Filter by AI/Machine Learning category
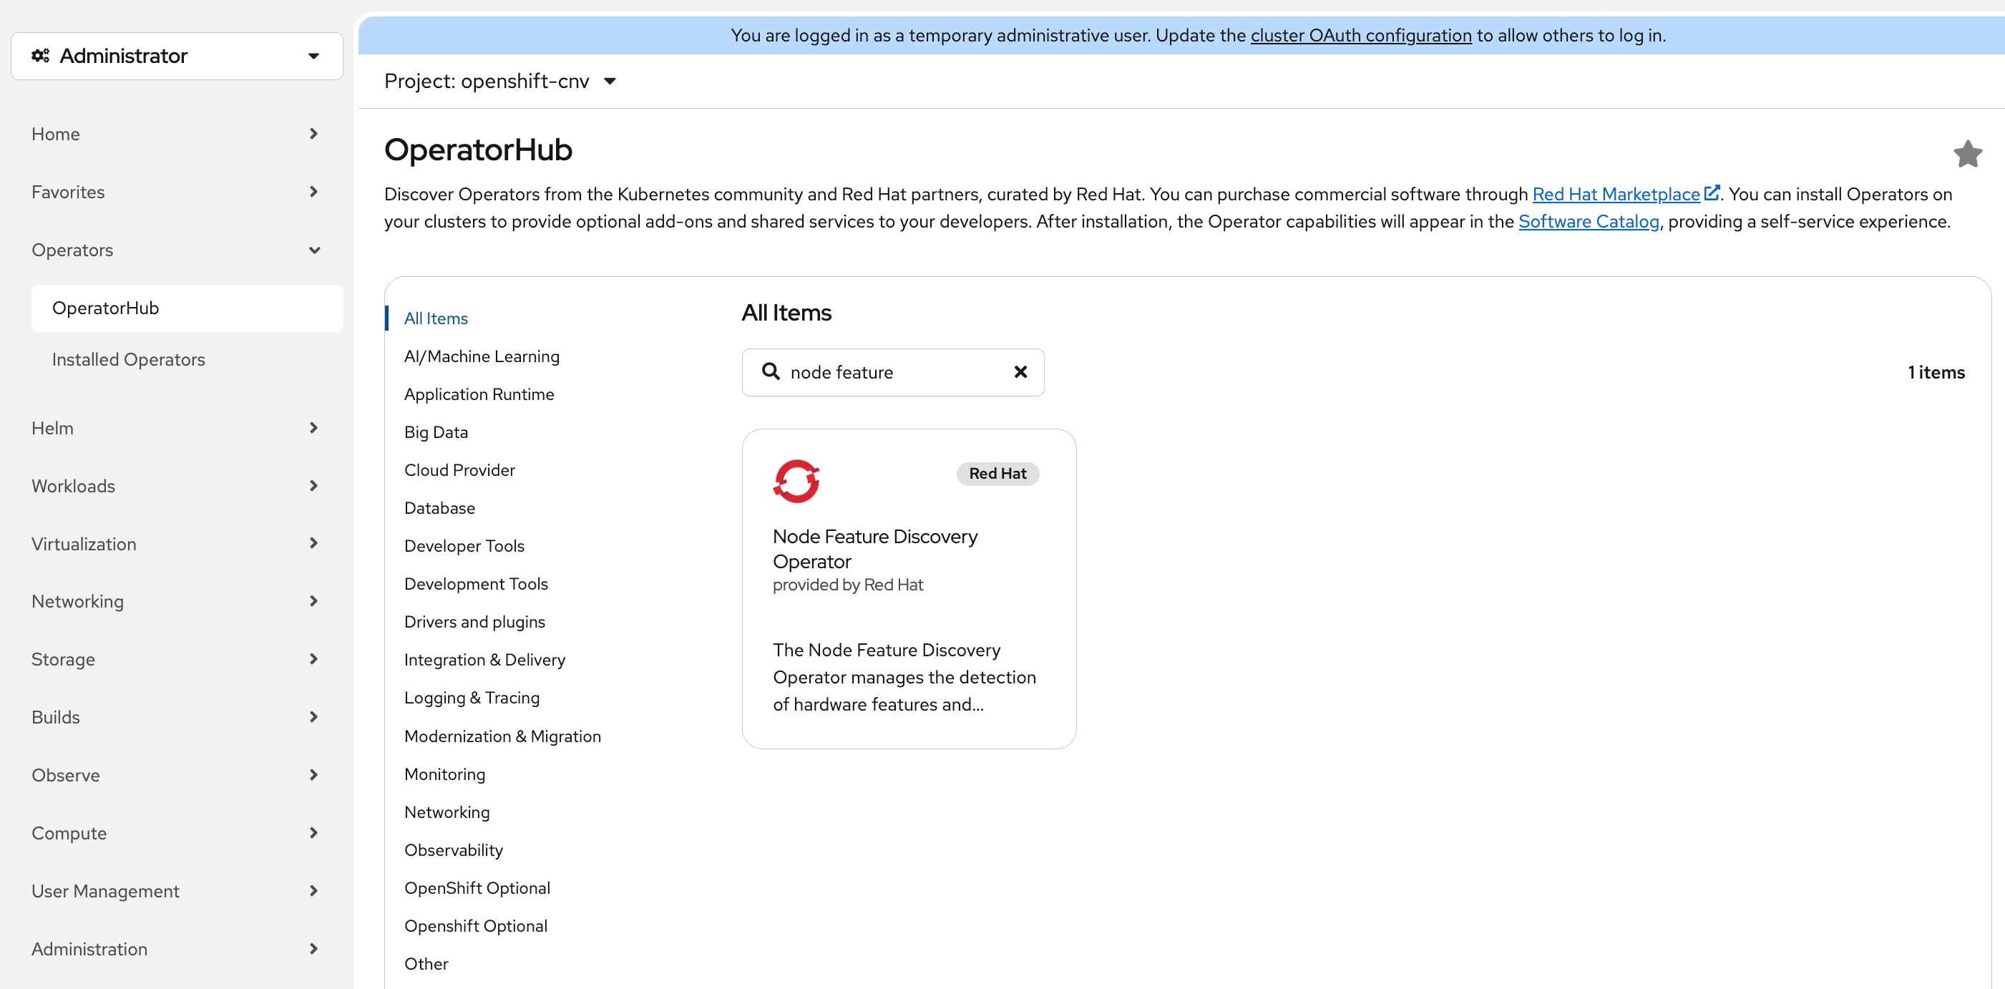The width and height of the screenshot is (2005, 989). (482, 356)
